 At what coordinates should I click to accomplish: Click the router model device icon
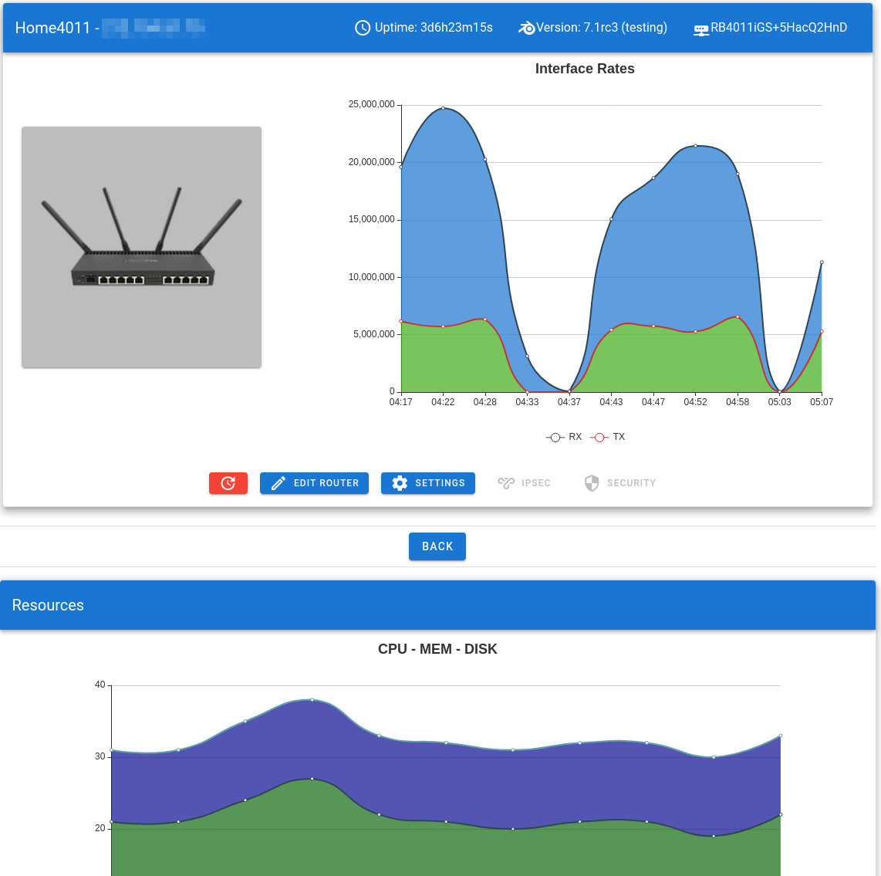click(x=700, y=29)
